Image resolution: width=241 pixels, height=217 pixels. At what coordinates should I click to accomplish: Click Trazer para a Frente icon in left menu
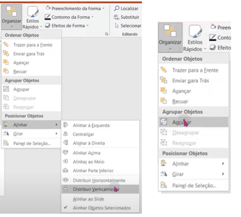(6, 44)
